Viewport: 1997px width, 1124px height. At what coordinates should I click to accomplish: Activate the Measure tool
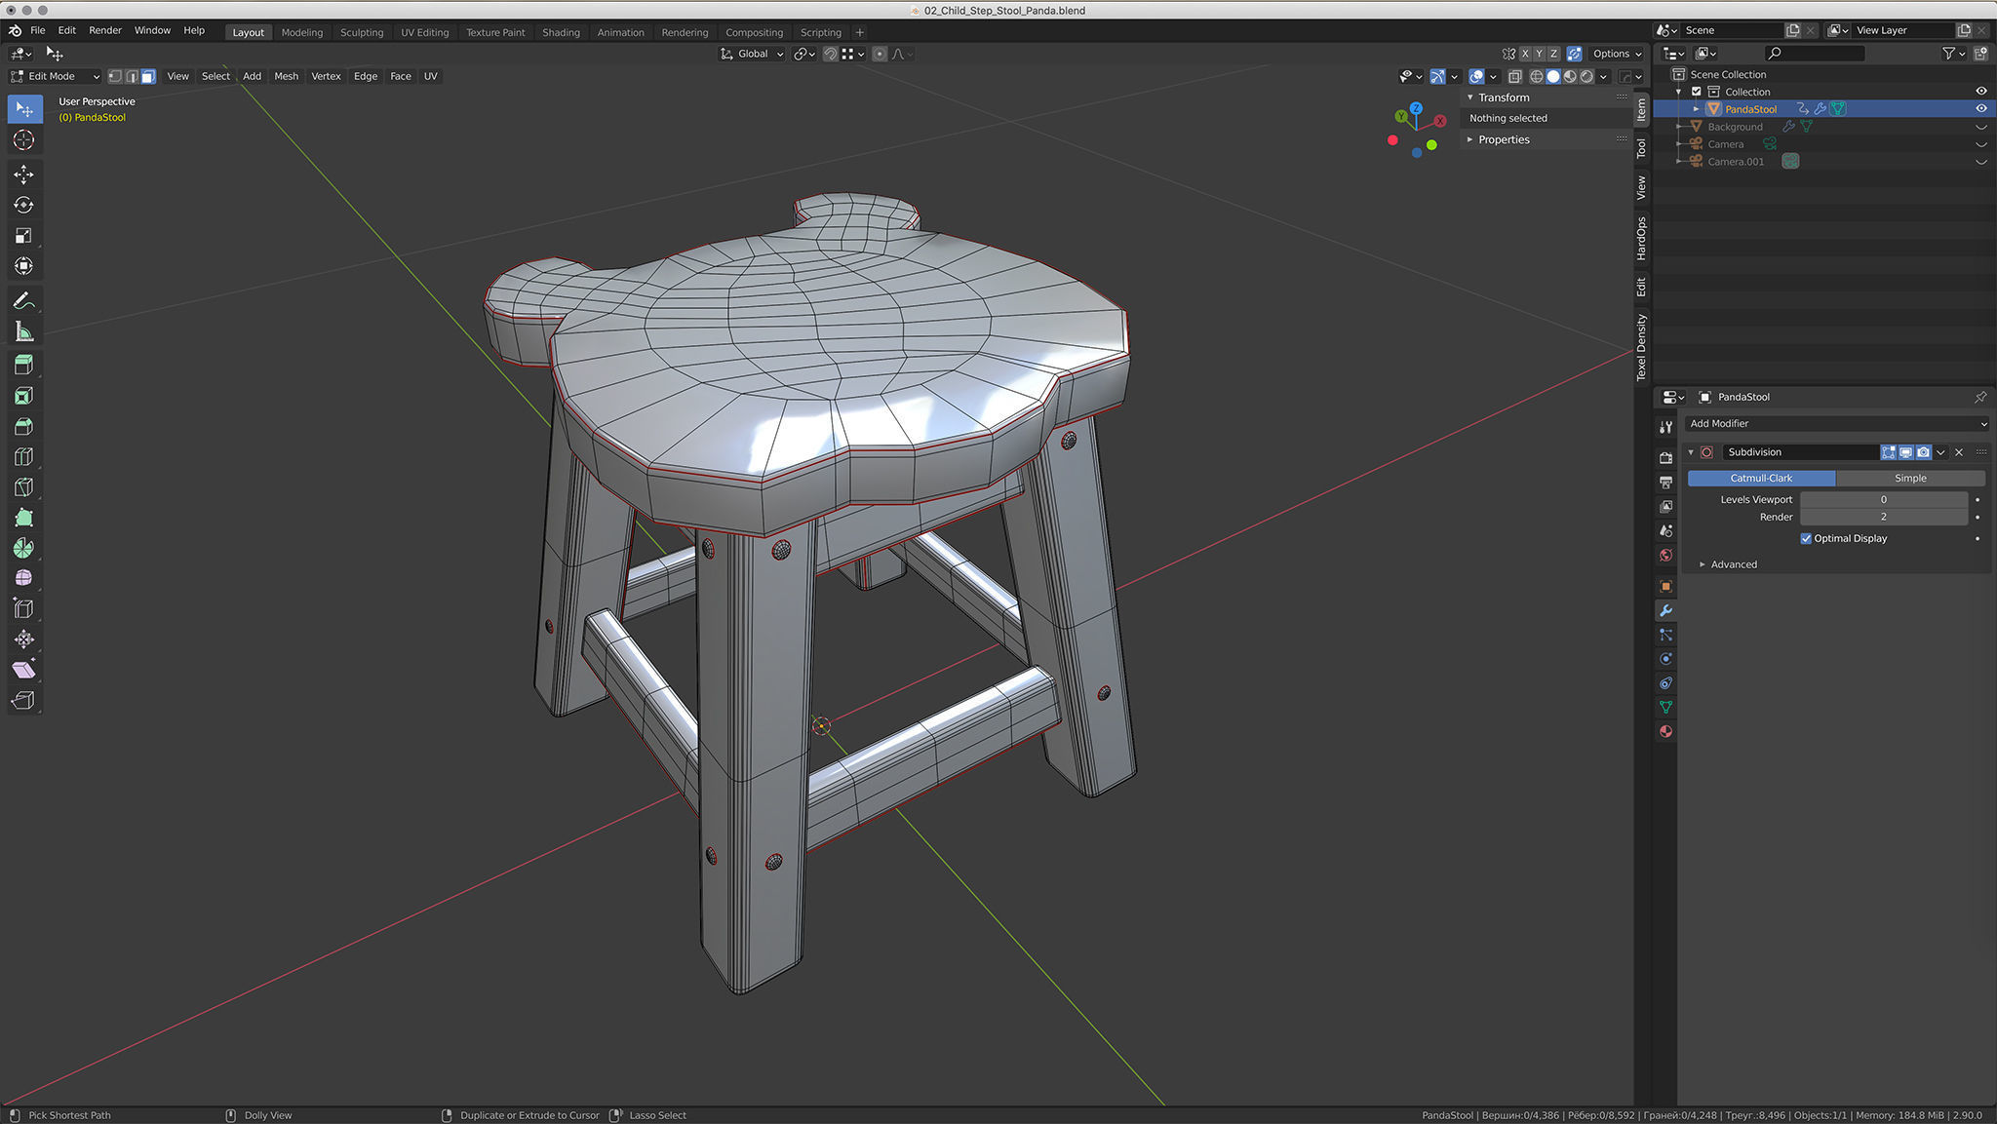tap(23, 332)
